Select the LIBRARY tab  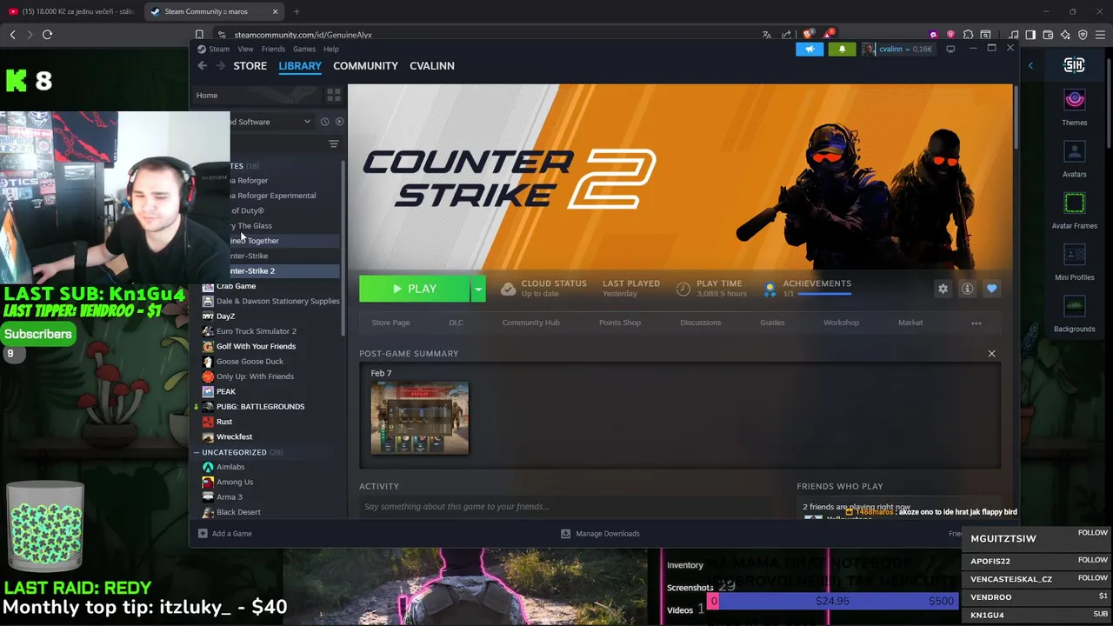point(300,66)
